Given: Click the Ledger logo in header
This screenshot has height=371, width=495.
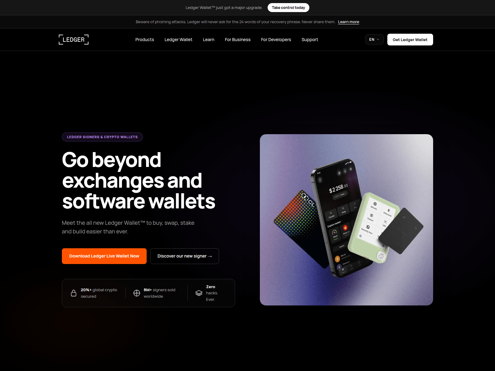Looking at the screenshot, I should [74, 40].
